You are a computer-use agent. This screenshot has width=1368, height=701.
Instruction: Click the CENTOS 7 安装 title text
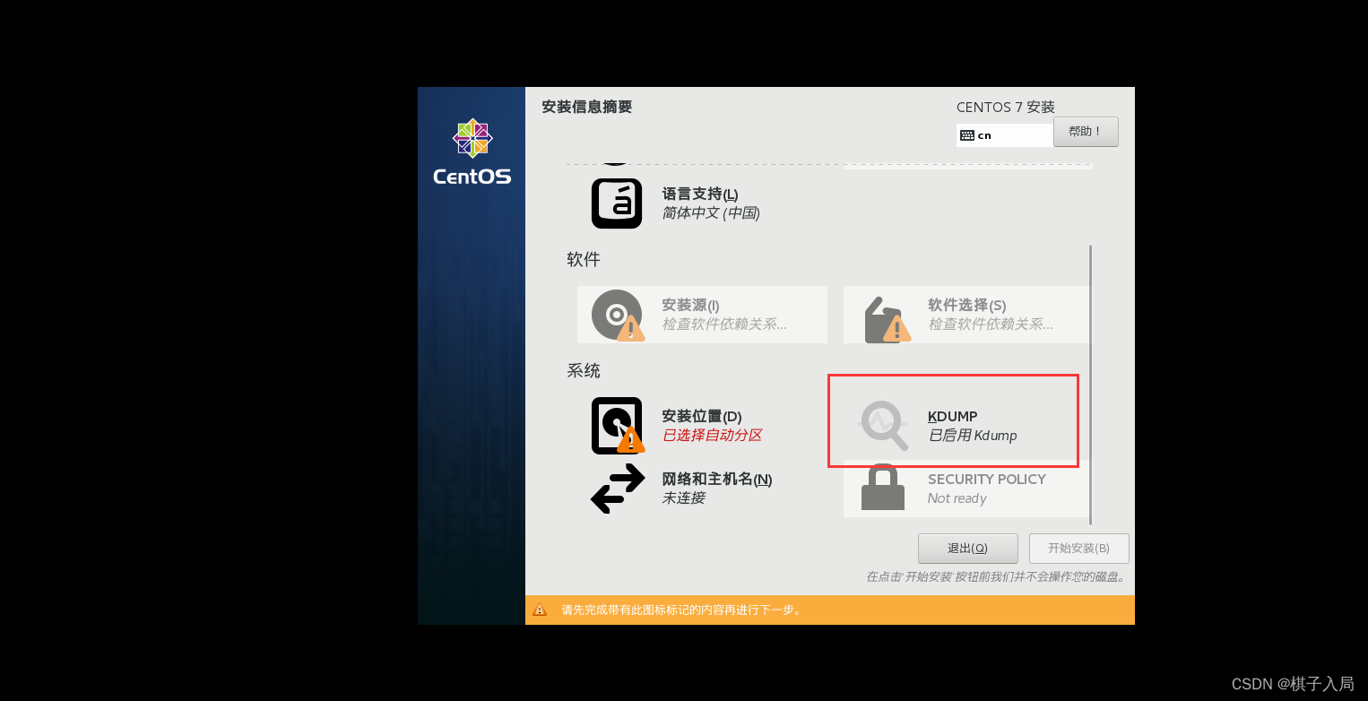point(1006,107)
